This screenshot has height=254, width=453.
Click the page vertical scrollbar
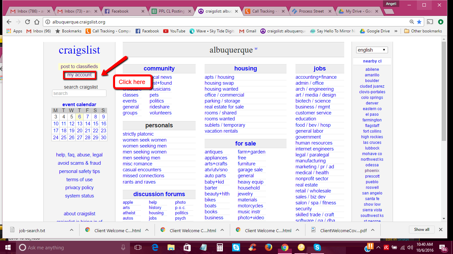pos(444,99)
